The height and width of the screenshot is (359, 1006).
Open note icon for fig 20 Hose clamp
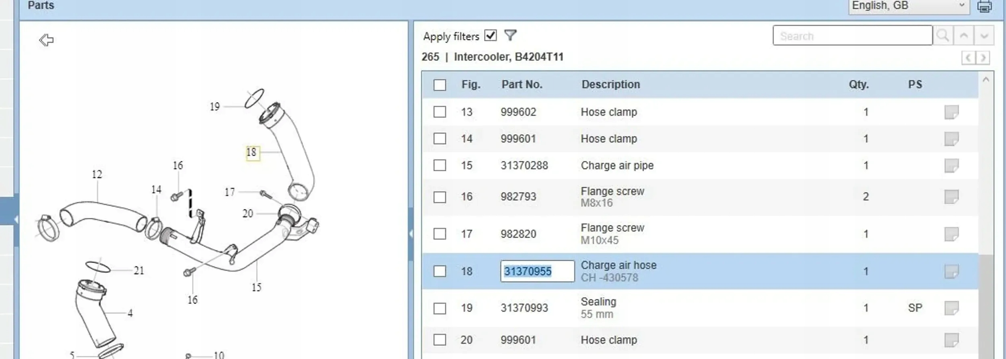pos(951,340)
